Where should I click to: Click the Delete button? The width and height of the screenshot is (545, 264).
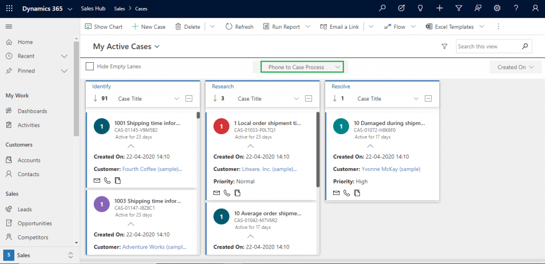[x=187, y=27]
